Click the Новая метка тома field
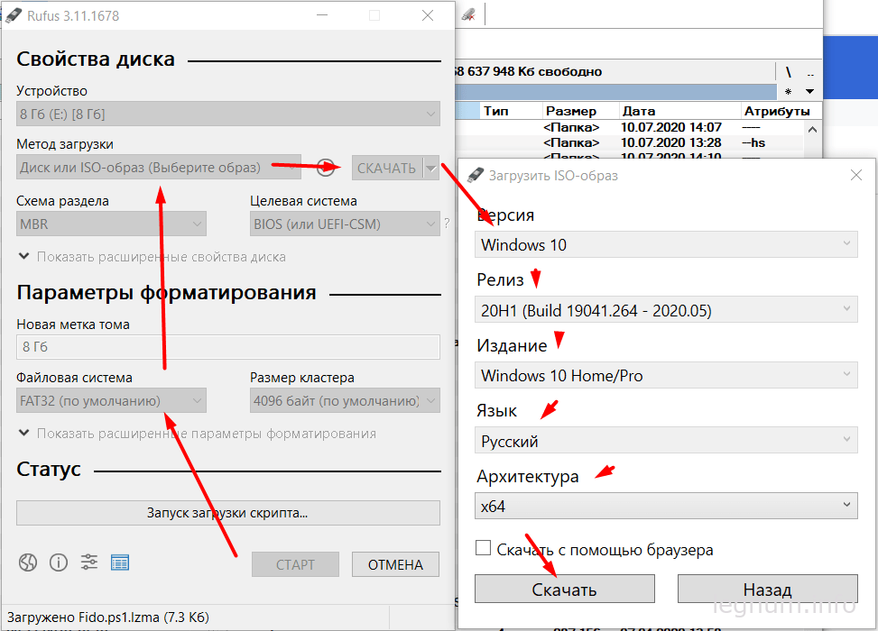Screen dimensions: 878x631 [x=228, y=347]
